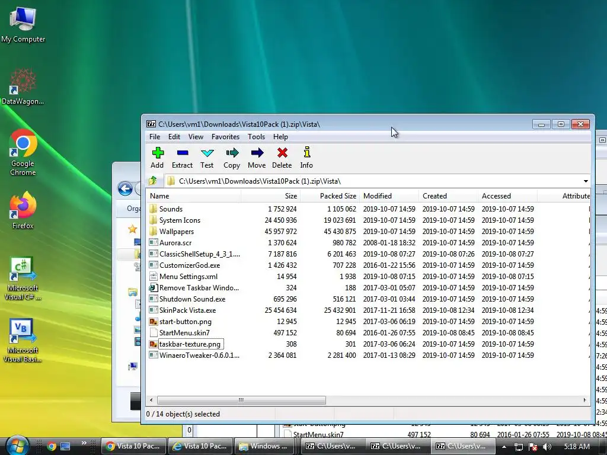Select ClassicShellSetup_4_3_1 file name
Viewport: 607px width, 455px height.
tap(199, 254)
